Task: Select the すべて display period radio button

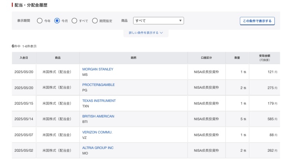Action: (74, 21)
